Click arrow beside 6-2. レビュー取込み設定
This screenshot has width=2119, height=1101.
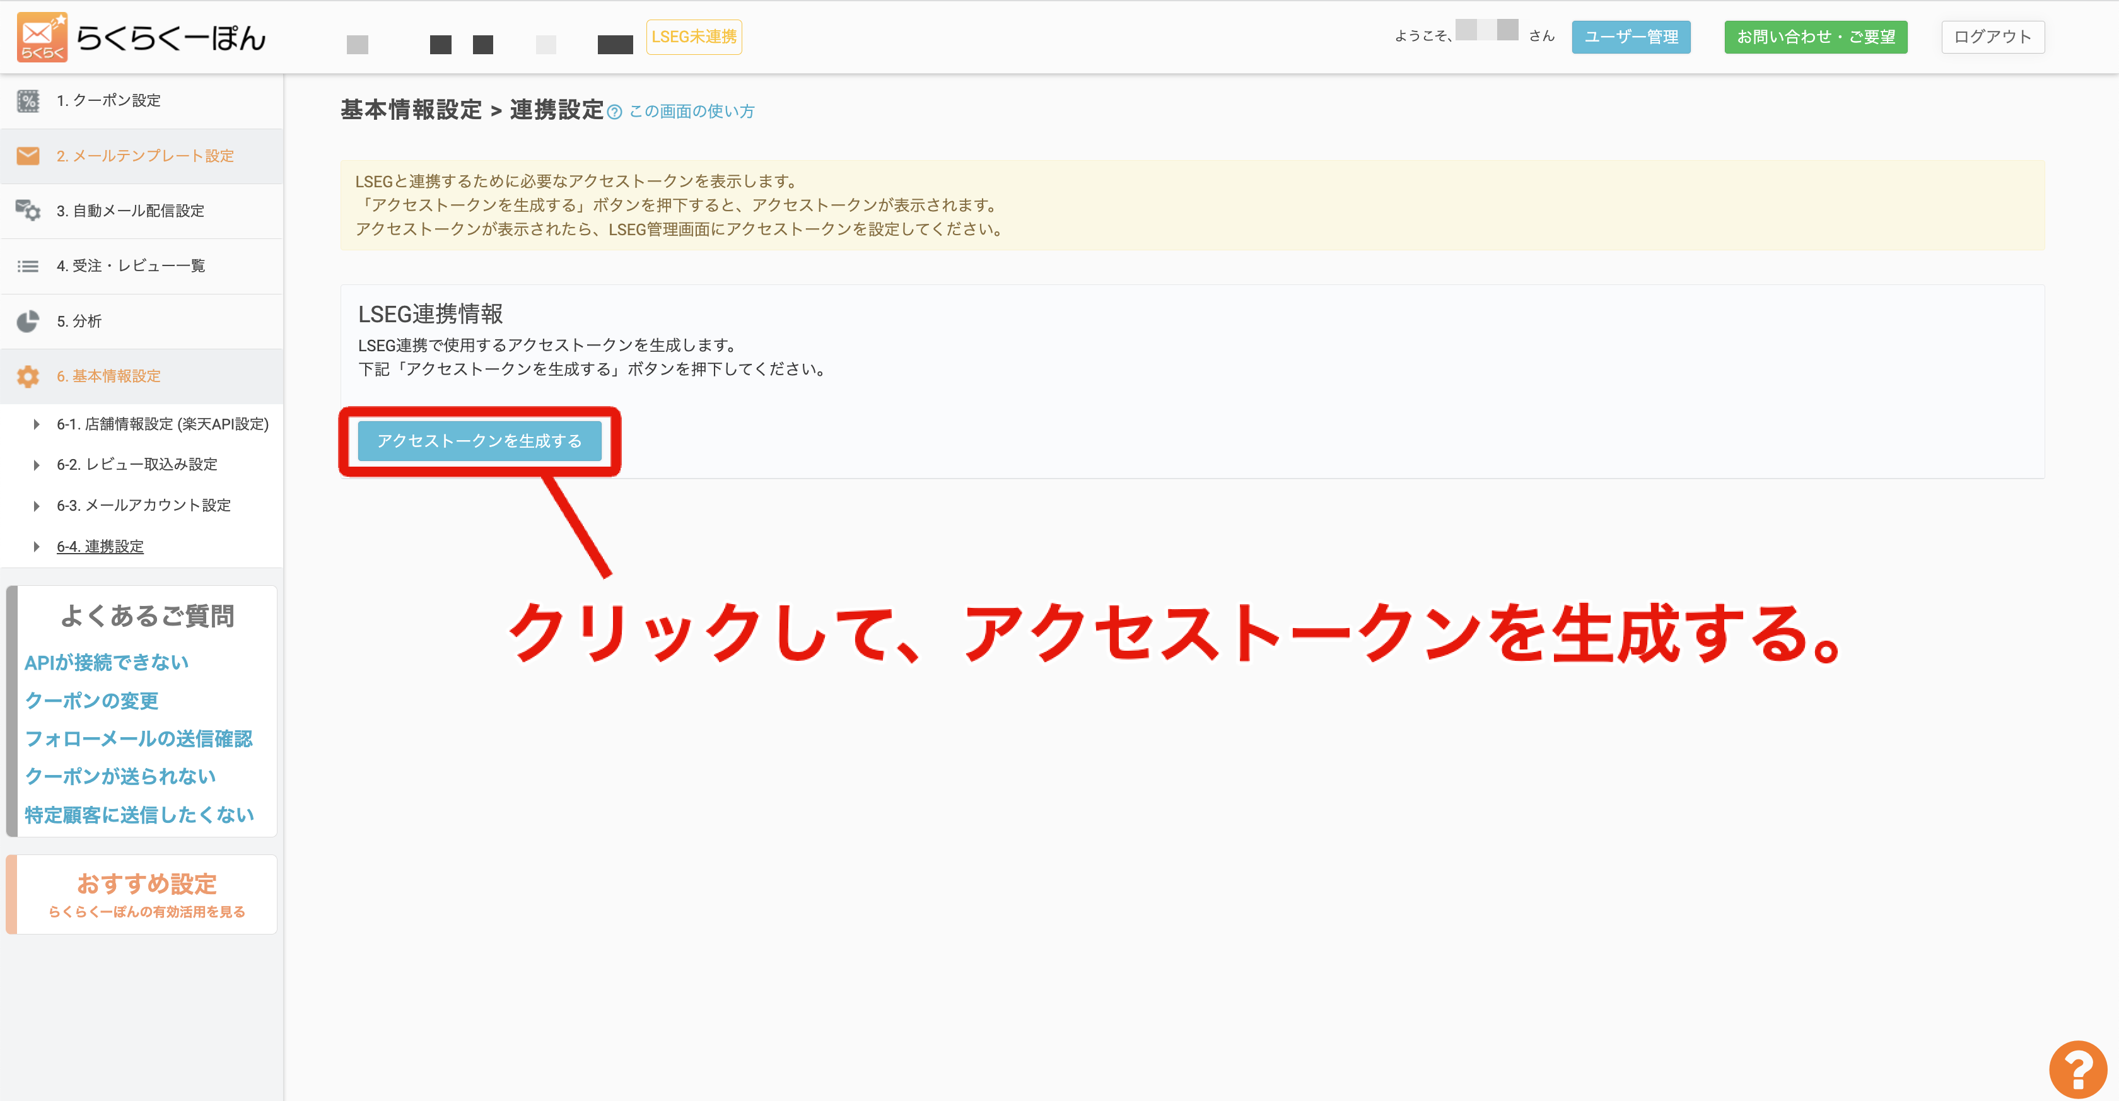click(x=36, y=465)
